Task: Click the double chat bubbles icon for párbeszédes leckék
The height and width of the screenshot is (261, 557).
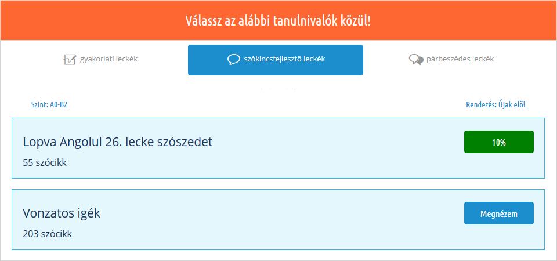Action: coord(415,59)
